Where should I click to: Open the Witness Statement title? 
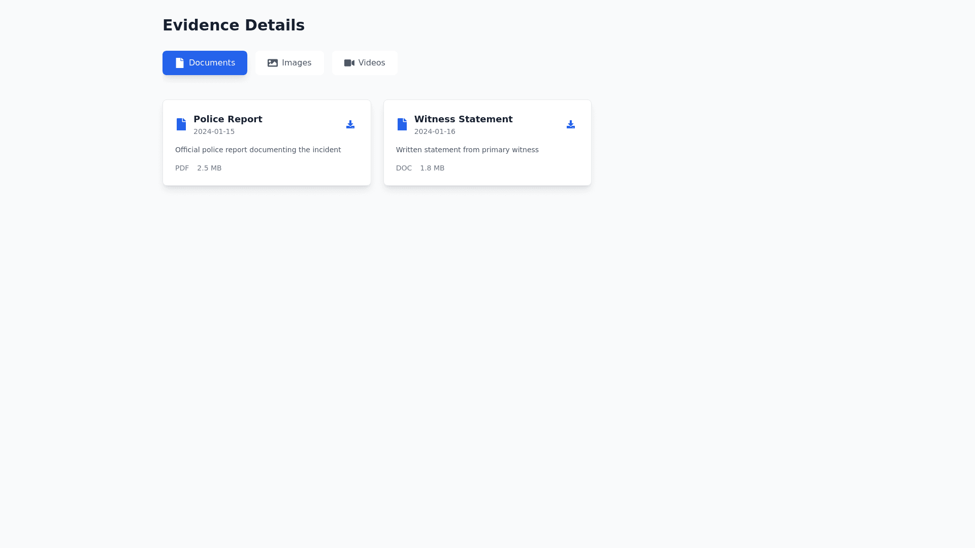click(463, 119)
